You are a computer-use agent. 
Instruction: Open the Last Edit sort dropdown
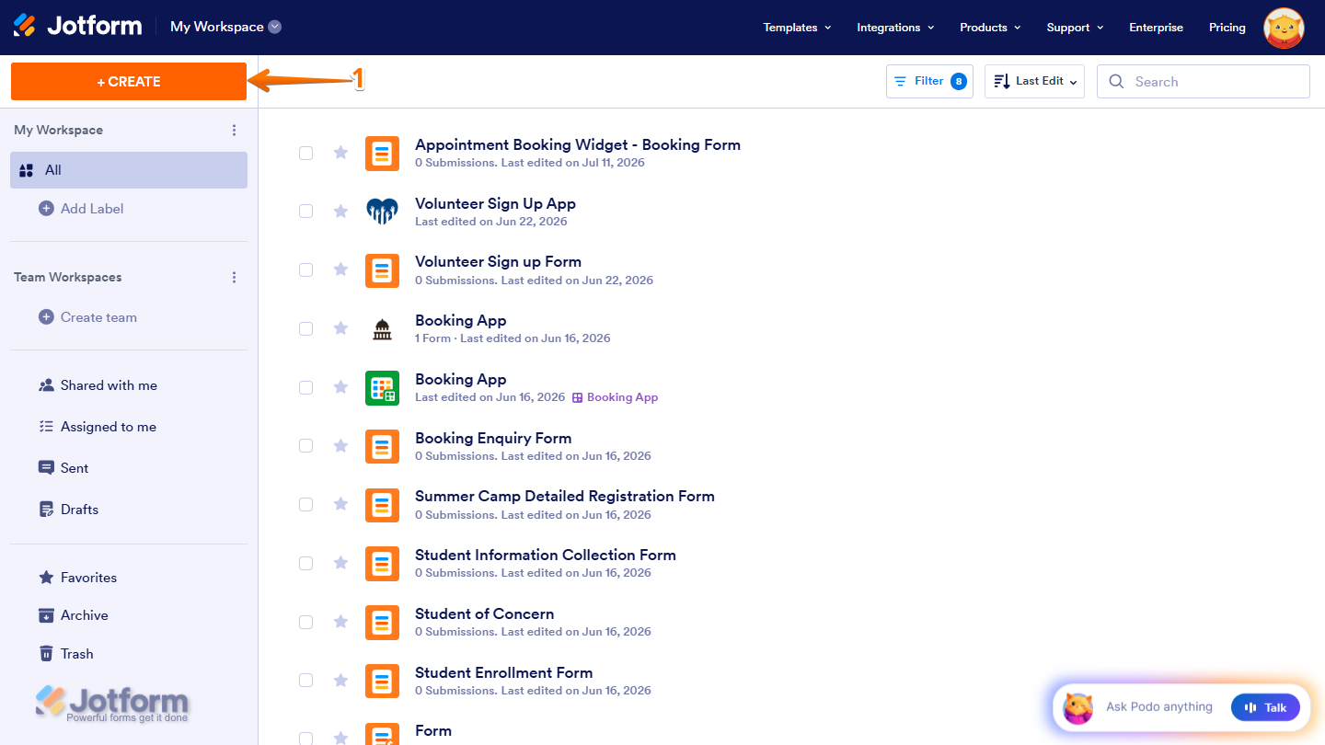tap(1034, 81)
